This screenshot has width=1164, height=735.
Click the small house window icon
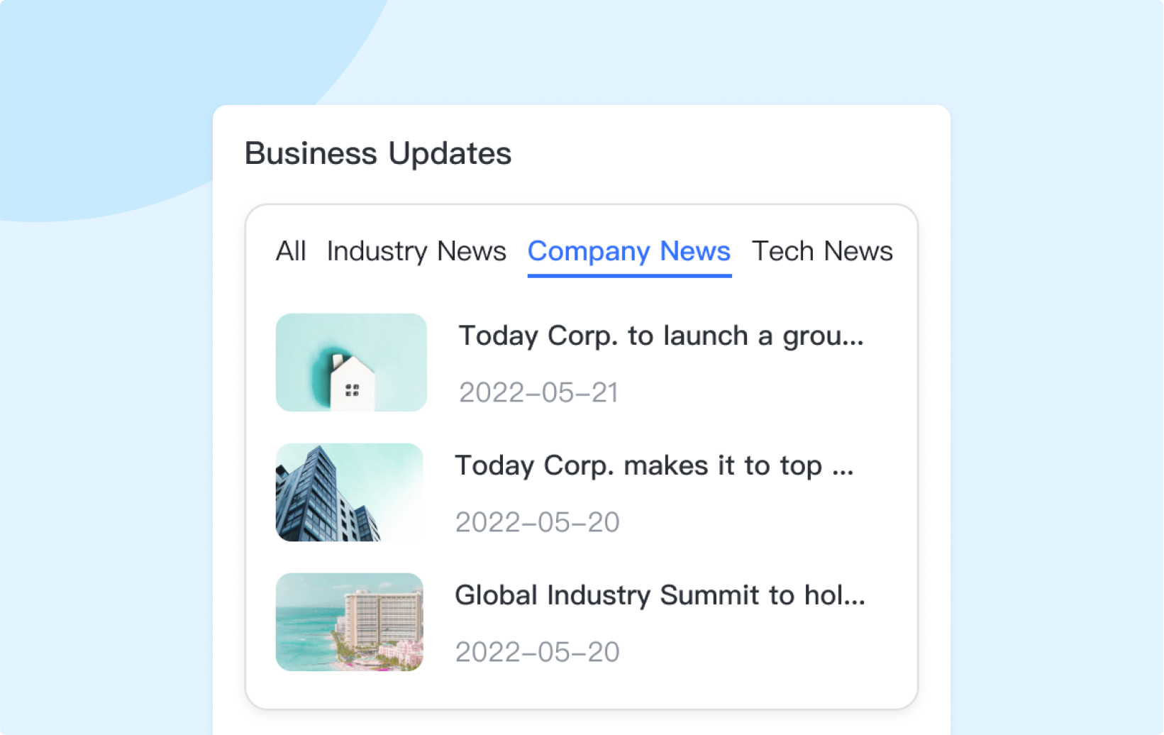352,389
